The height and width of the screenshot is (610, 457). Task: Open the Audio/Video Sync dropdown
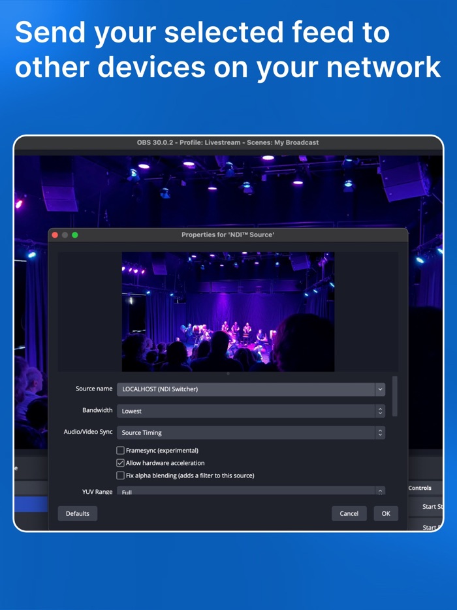(251, 432)
